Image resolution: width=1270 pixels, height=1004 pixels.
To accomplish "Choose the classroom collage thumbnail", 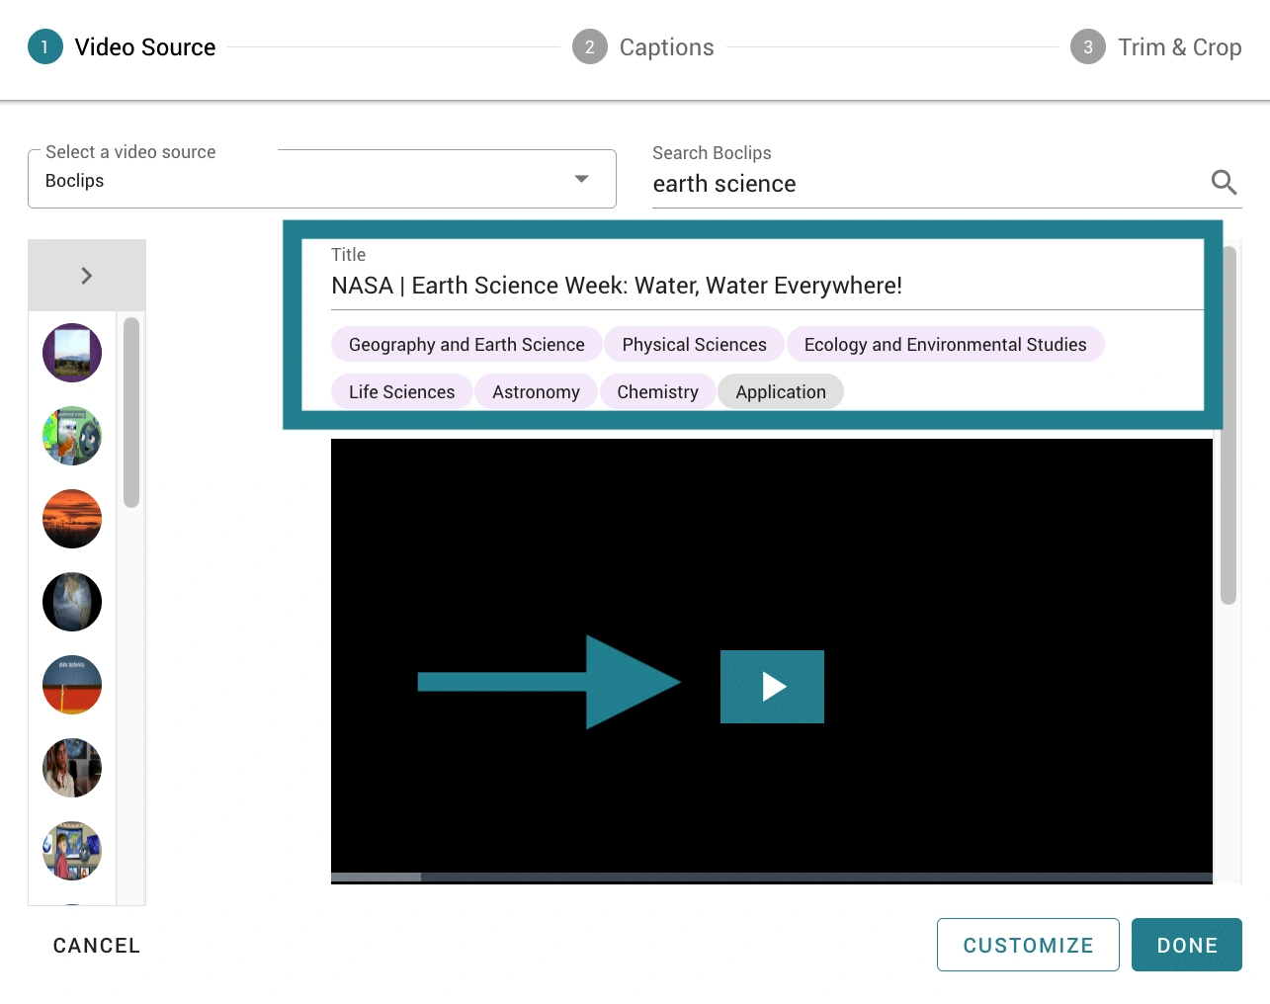I will pos(72,851).
